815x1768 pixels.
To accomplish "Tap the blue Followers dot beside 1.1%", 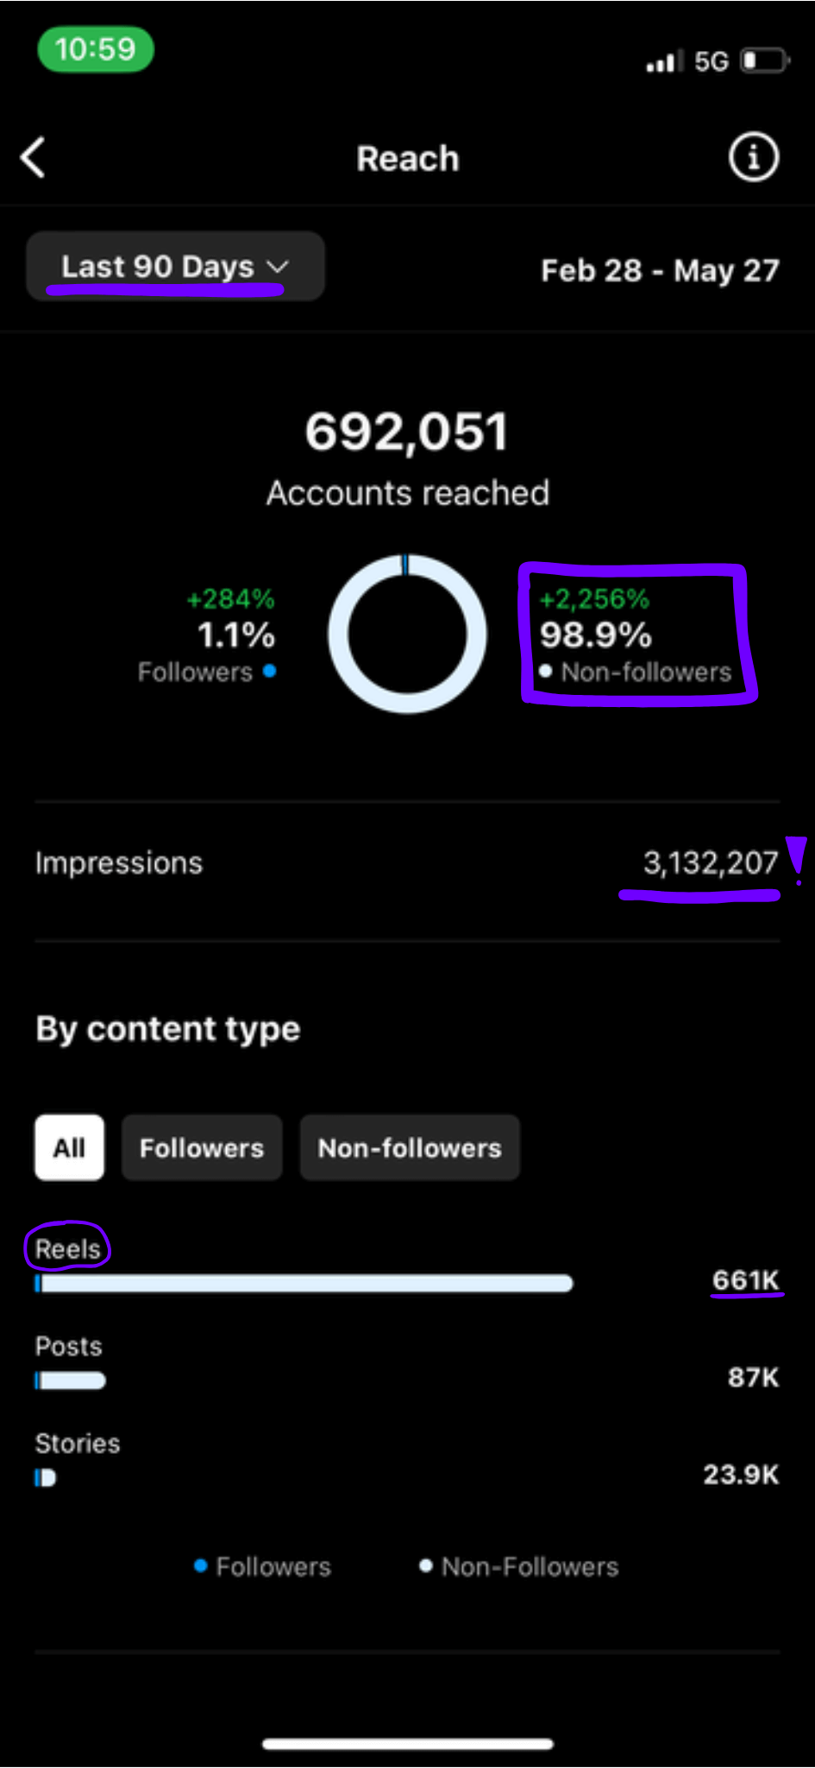I will (x=269, y=671).
